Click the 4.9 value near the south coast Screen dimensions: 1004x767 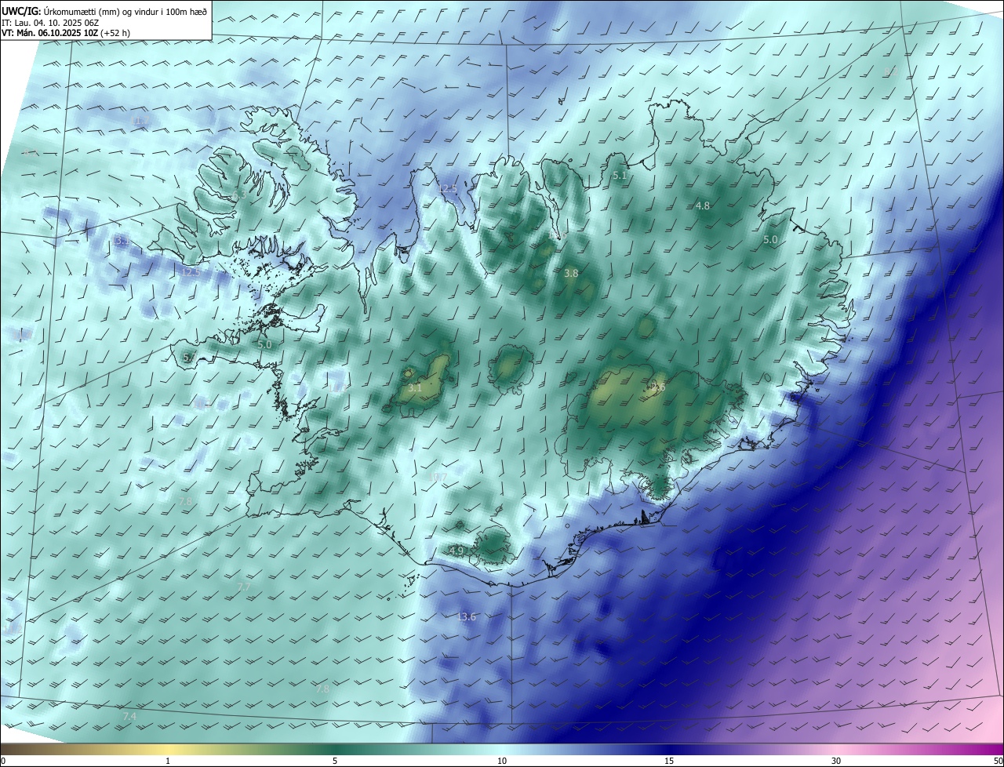point(457,551)
